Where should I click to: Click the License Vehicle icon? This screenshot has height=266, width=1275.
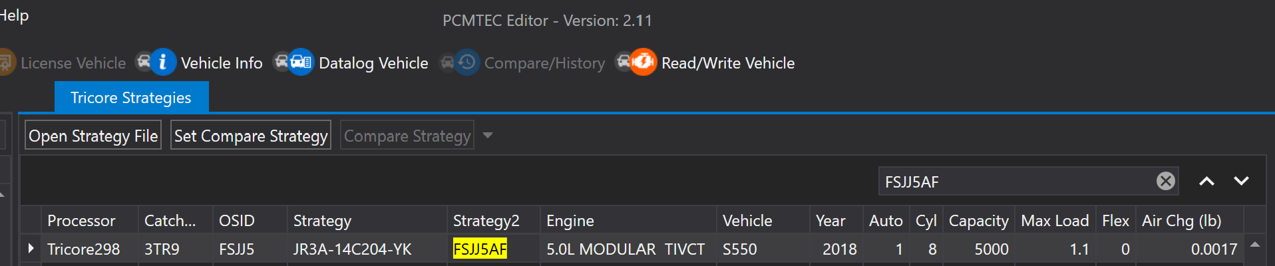click(x=6, y=63)
